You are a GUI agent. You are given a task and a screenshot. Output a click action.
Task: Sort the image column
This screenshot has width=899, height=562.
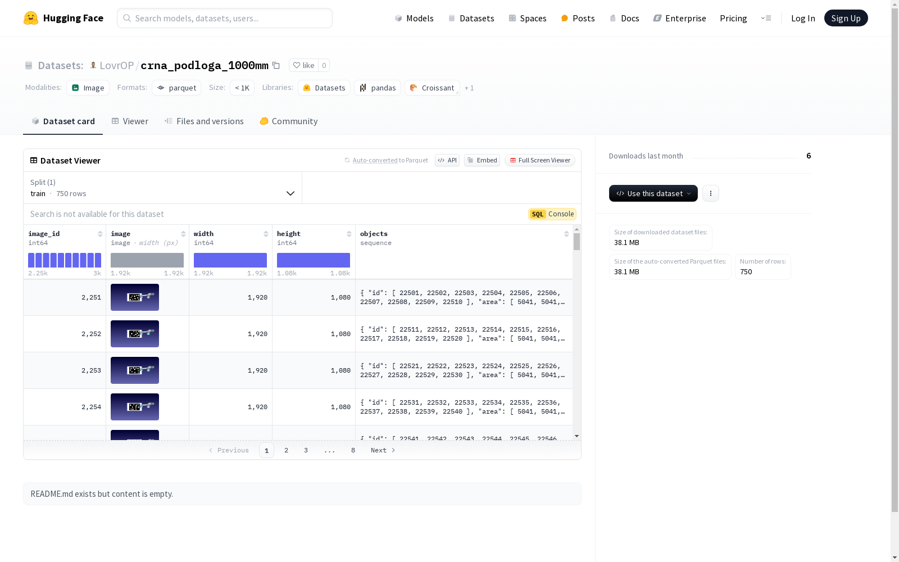coord(183,234)
